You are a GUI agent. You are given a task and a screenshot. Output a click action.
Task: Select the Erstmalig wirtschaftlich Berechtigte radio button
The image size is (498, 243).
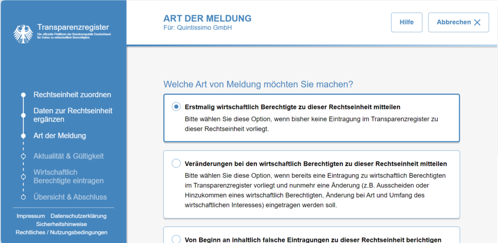176,107
